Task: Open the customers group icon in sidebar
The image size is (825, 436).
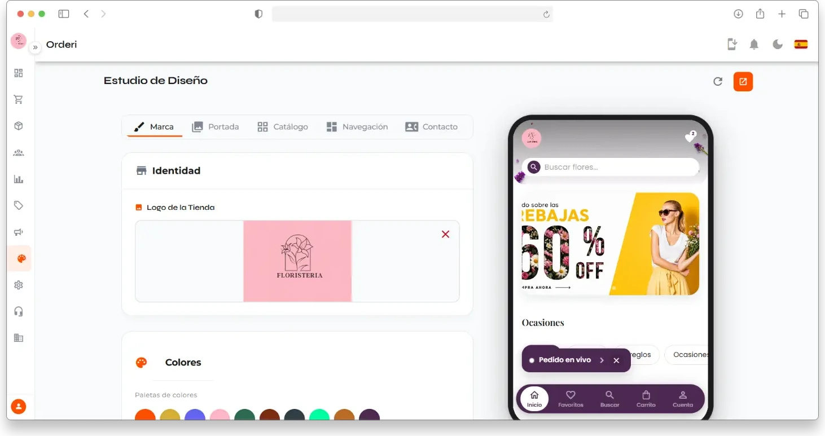Action: coord(19,152)
